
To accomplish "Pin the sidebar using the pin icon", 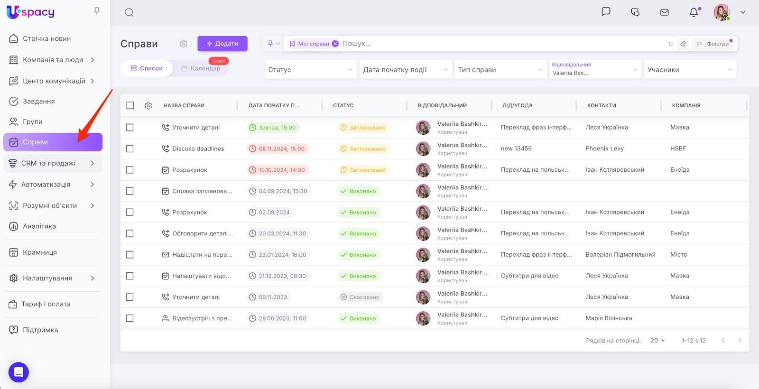I will 97,11.
